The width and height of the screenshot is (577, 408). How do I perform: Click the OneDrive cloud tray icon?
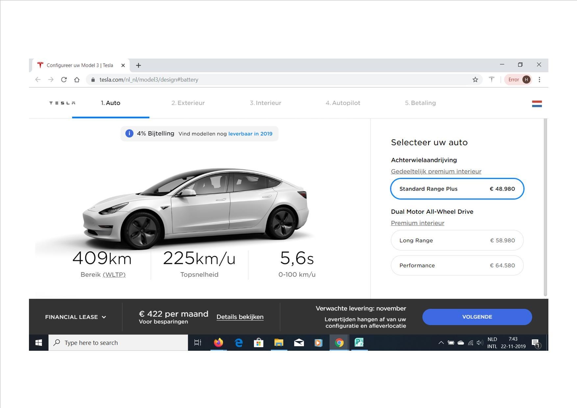click(461, 343)
